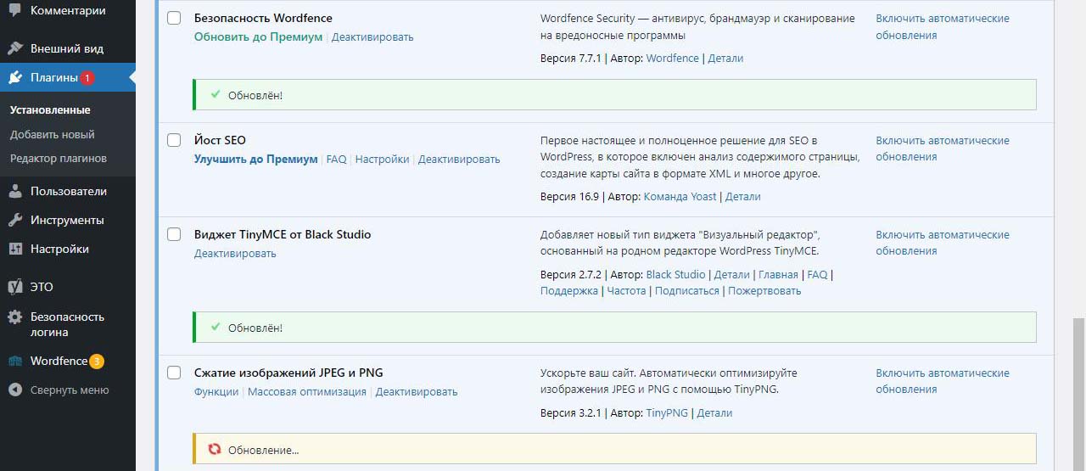Screen dimensions: 1086x471
Task: Click the Tools wrench icon
Action: click(15, 220)
